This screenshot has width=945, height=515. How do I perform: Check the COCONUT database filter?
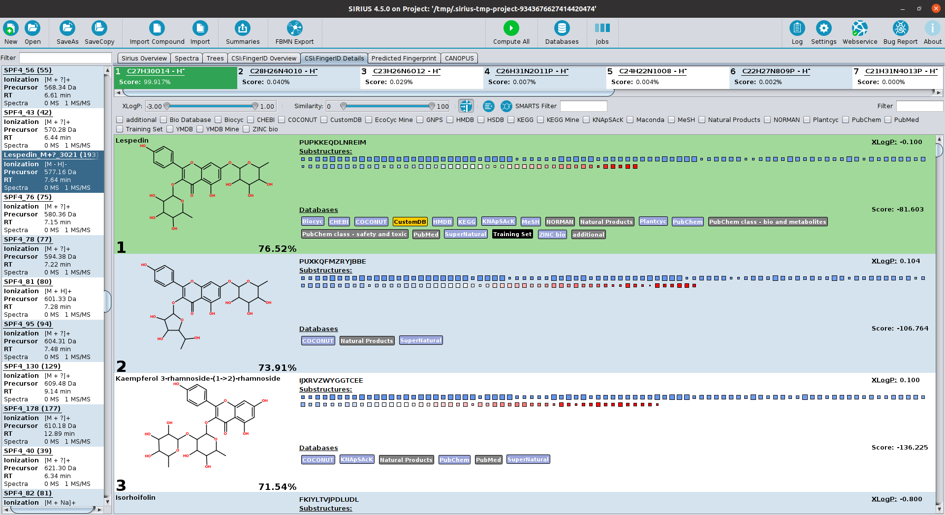click(282, 120)
